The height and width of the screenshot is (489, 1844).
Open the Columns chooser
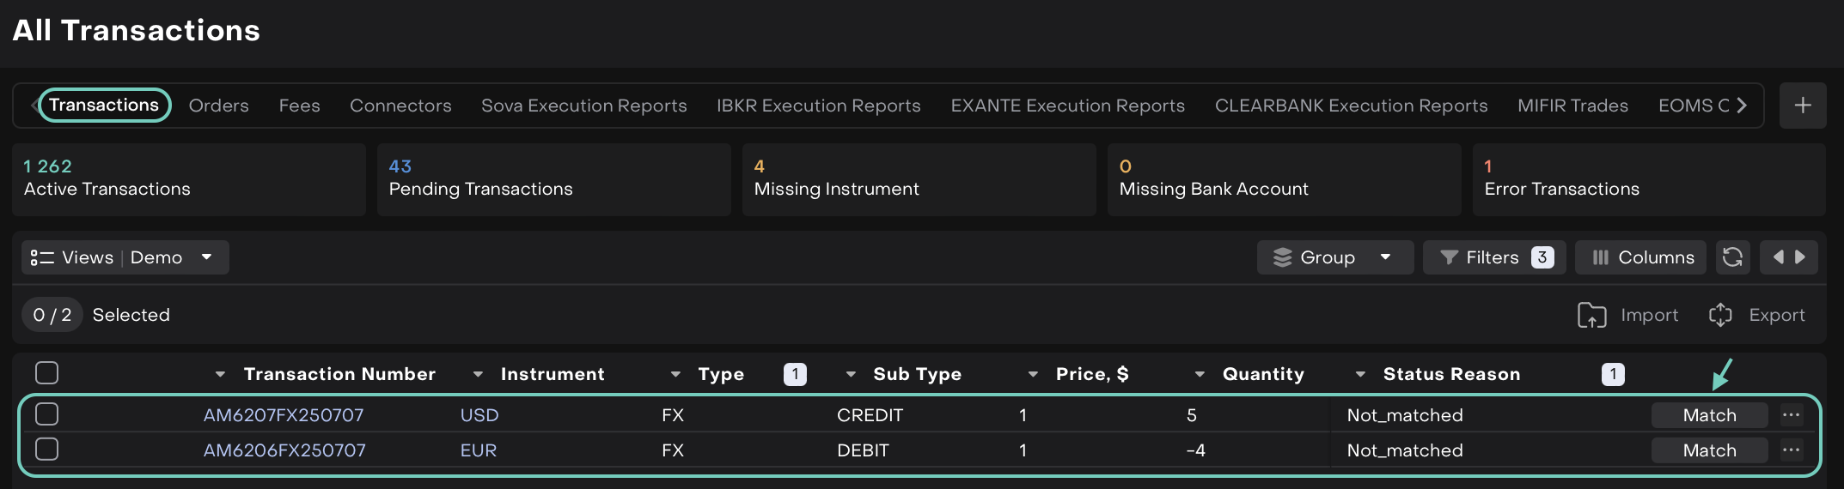(1643, 257)
